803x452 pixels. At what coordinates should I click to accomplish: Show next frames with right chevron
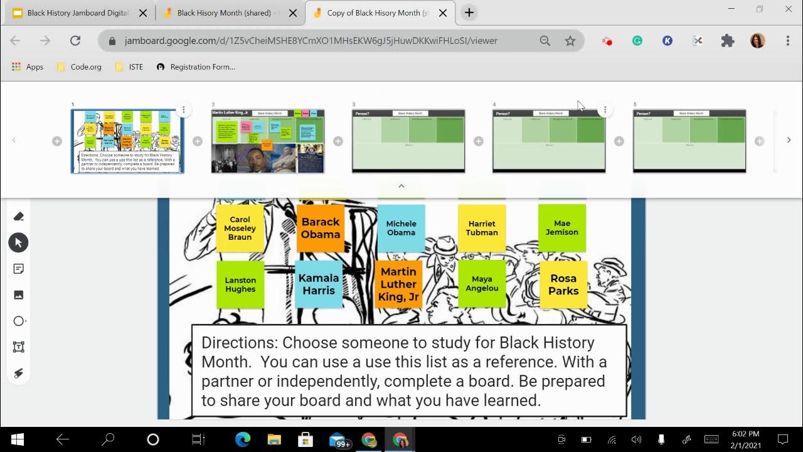(x=789, y=140)
